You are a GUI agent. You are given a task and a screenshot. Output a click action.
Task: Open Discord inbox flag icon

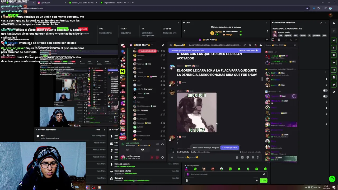coord(267,40)
